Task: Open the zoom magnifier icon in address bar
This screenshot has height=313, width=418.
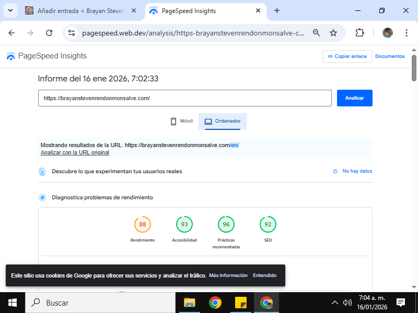Action: pyautogui.click(x=316, y=33)
